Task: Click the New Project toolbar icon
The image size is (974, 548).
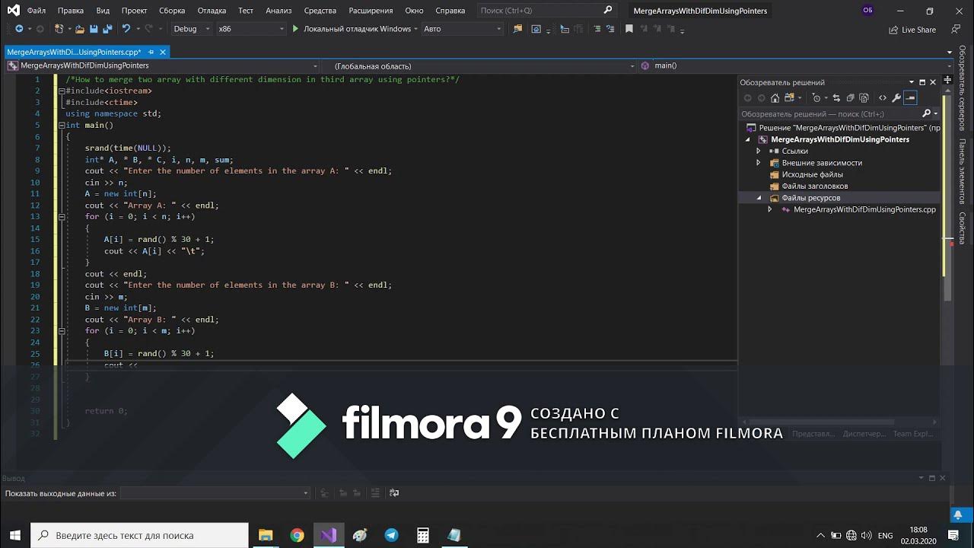Action: coord(59,29)
